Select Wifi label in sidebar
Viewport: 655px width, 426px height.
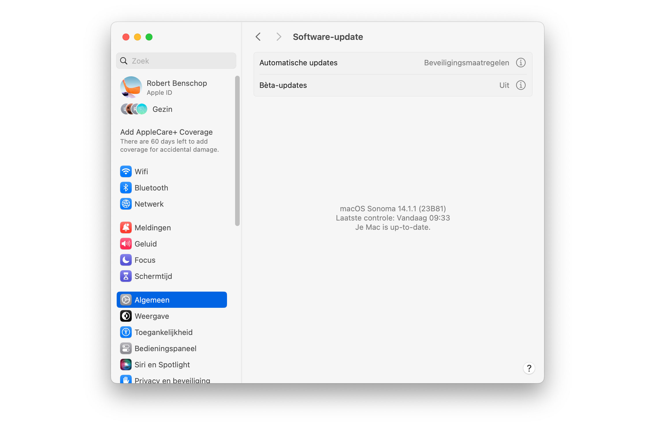coord(141,172)
